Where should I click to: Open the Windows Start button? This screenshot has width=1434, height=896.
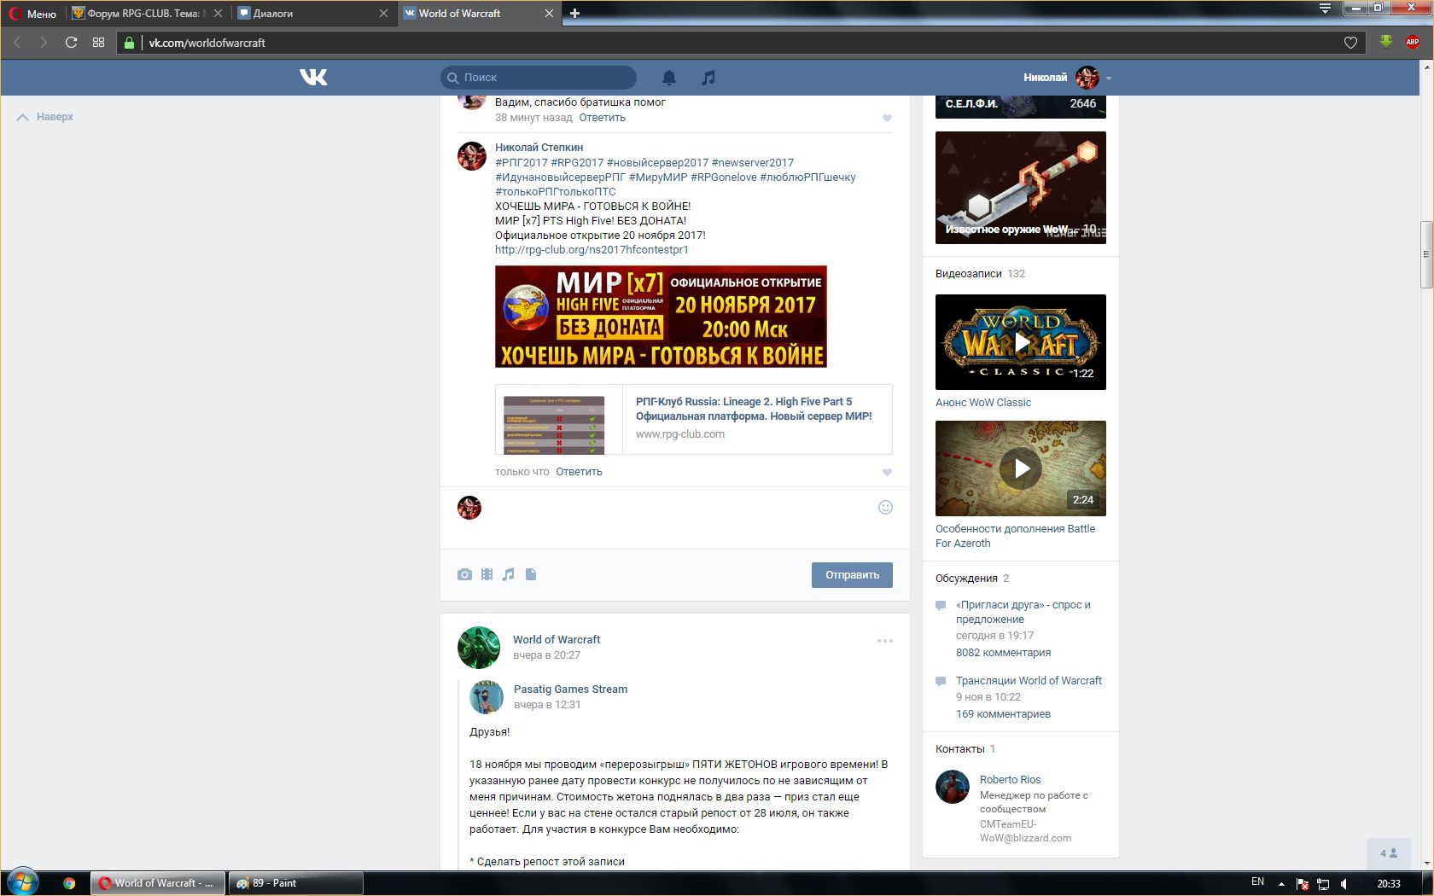pos(22,882)
